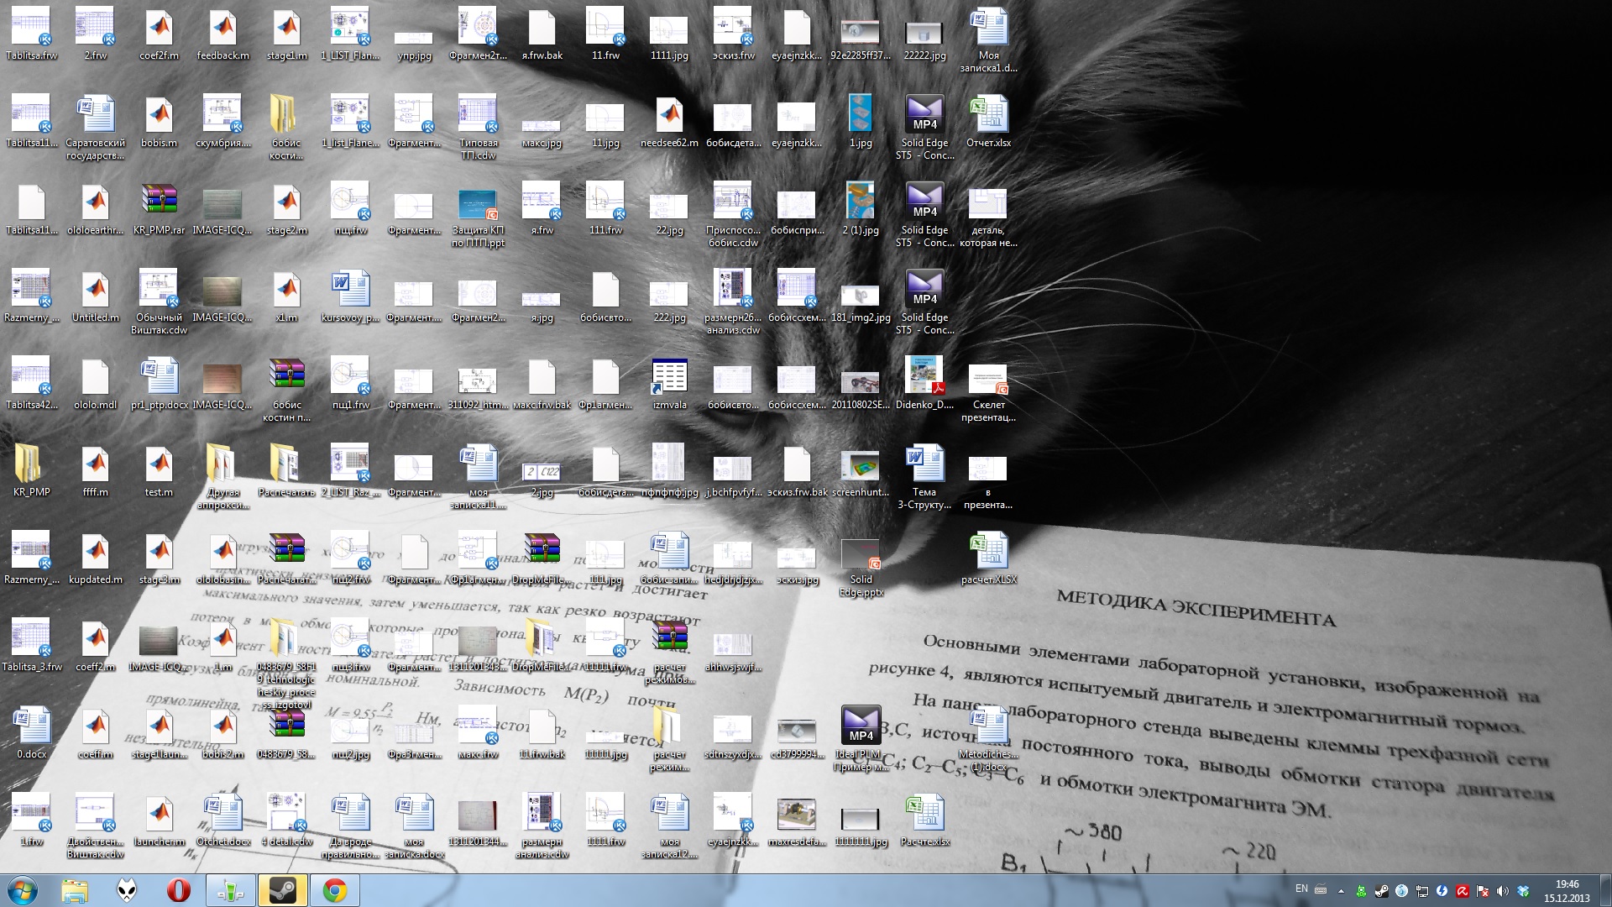Image resolution: width=1612 pixels, height=907 pixels.
Task: Open Steam from the taskbar
Action: (x=282, y=890)
